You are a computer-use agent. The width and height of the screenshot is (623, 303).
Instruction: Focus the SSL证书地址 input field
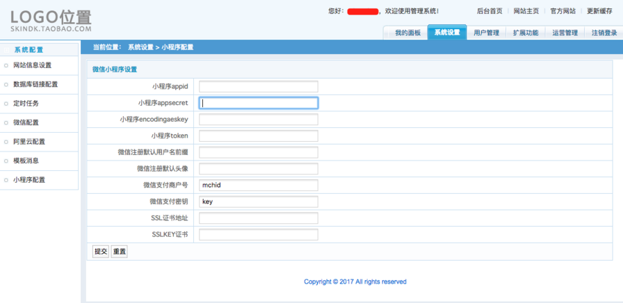pos(259,218)
